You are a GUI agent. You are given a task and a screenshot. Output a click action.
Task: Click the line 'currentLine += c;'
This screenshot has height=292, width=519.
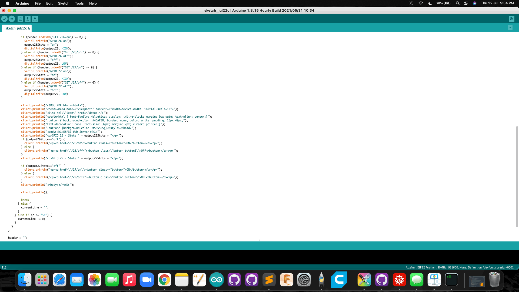coord(31,219)
